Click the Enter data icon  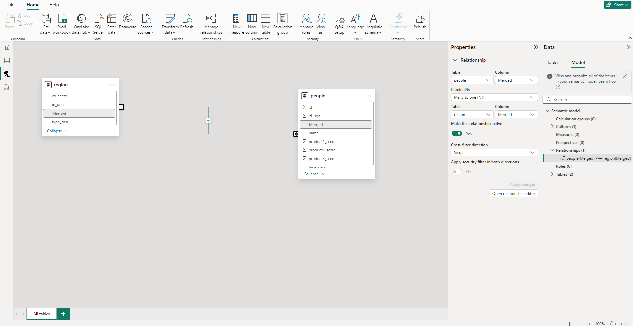[111, 18]
